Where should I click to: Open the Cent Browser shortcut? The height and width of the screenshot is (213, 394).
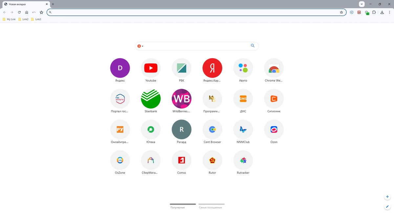point(212,129)
